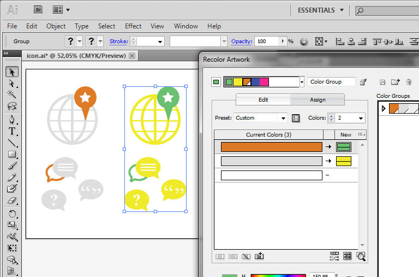Select the Eraser tool
Screen dimensions: 419x277
point(12,200)
